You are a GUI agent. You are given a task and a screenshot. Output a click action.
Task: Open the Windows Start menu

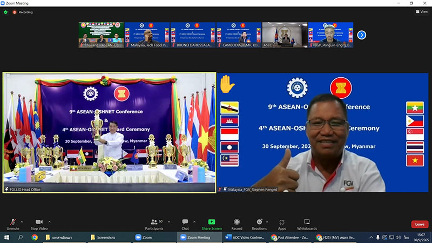click(6, 238)
